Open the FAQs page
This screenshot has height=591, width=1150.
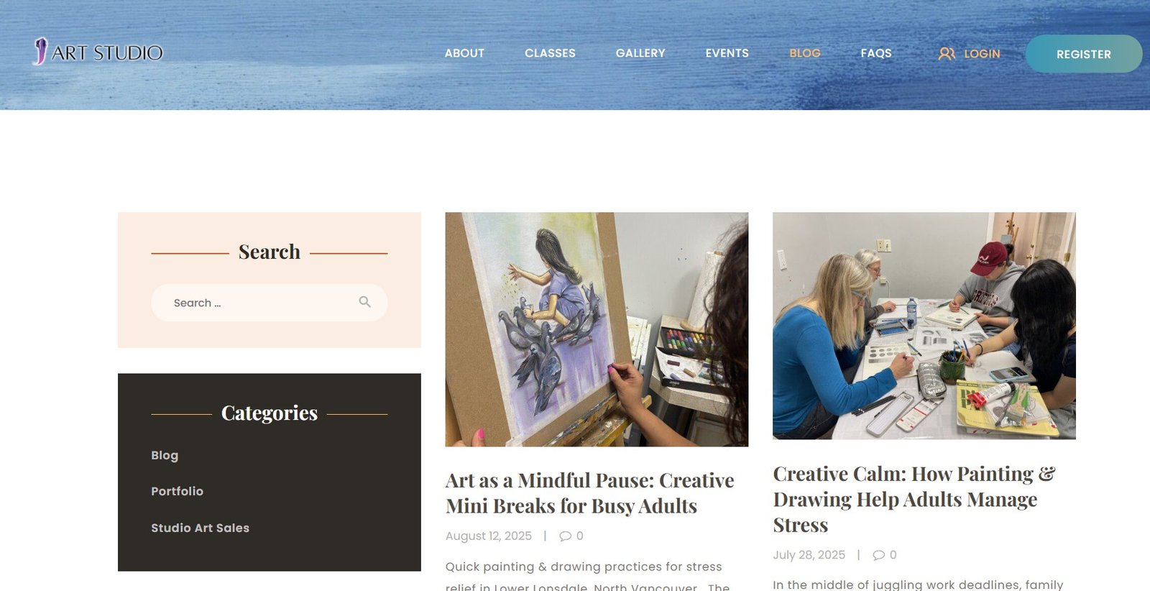coord(876,53)
